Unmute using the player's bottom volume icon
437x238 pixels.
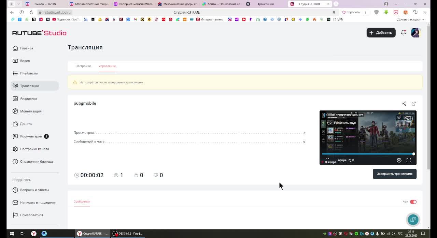[351, 160]
